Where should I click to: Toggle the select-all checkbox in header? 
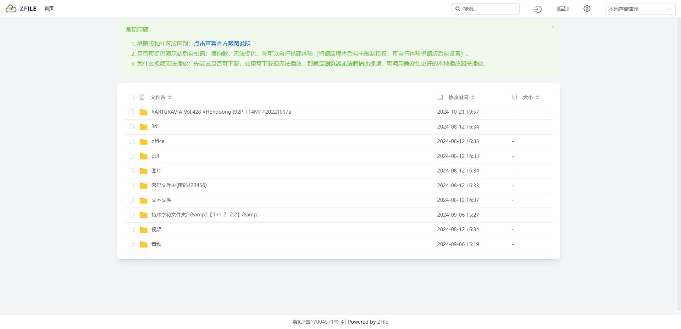coord(131,97)
